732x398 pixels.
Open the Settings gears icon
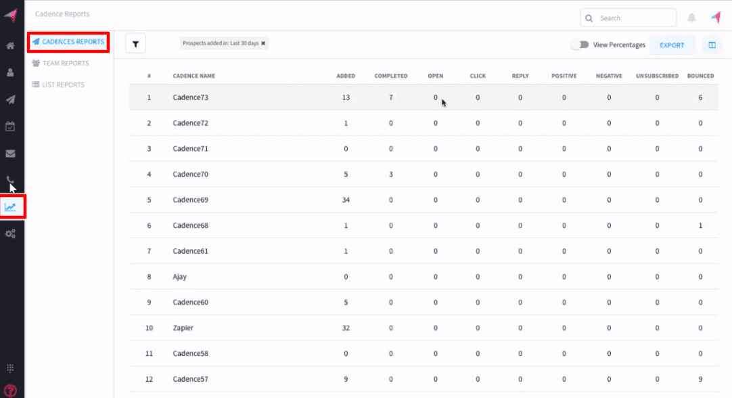click(10, 233)
